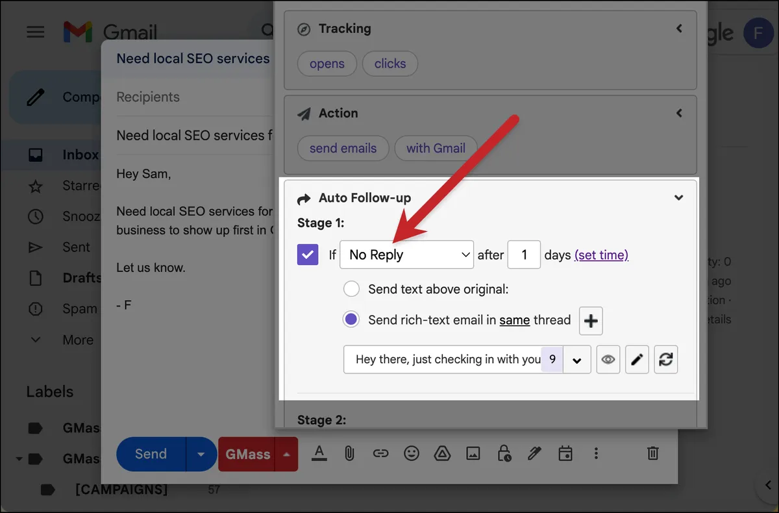
Task: Click the plus button beside same thread
Action: (591, 320)
